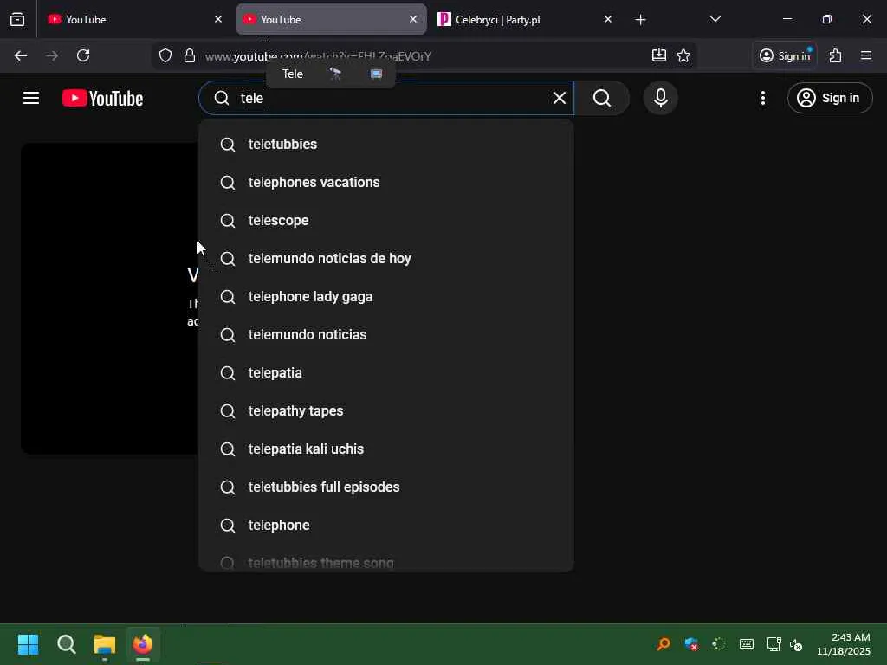Click the URL address bar
Viewport: 887px width, 665px height.
tap(424, 56)
